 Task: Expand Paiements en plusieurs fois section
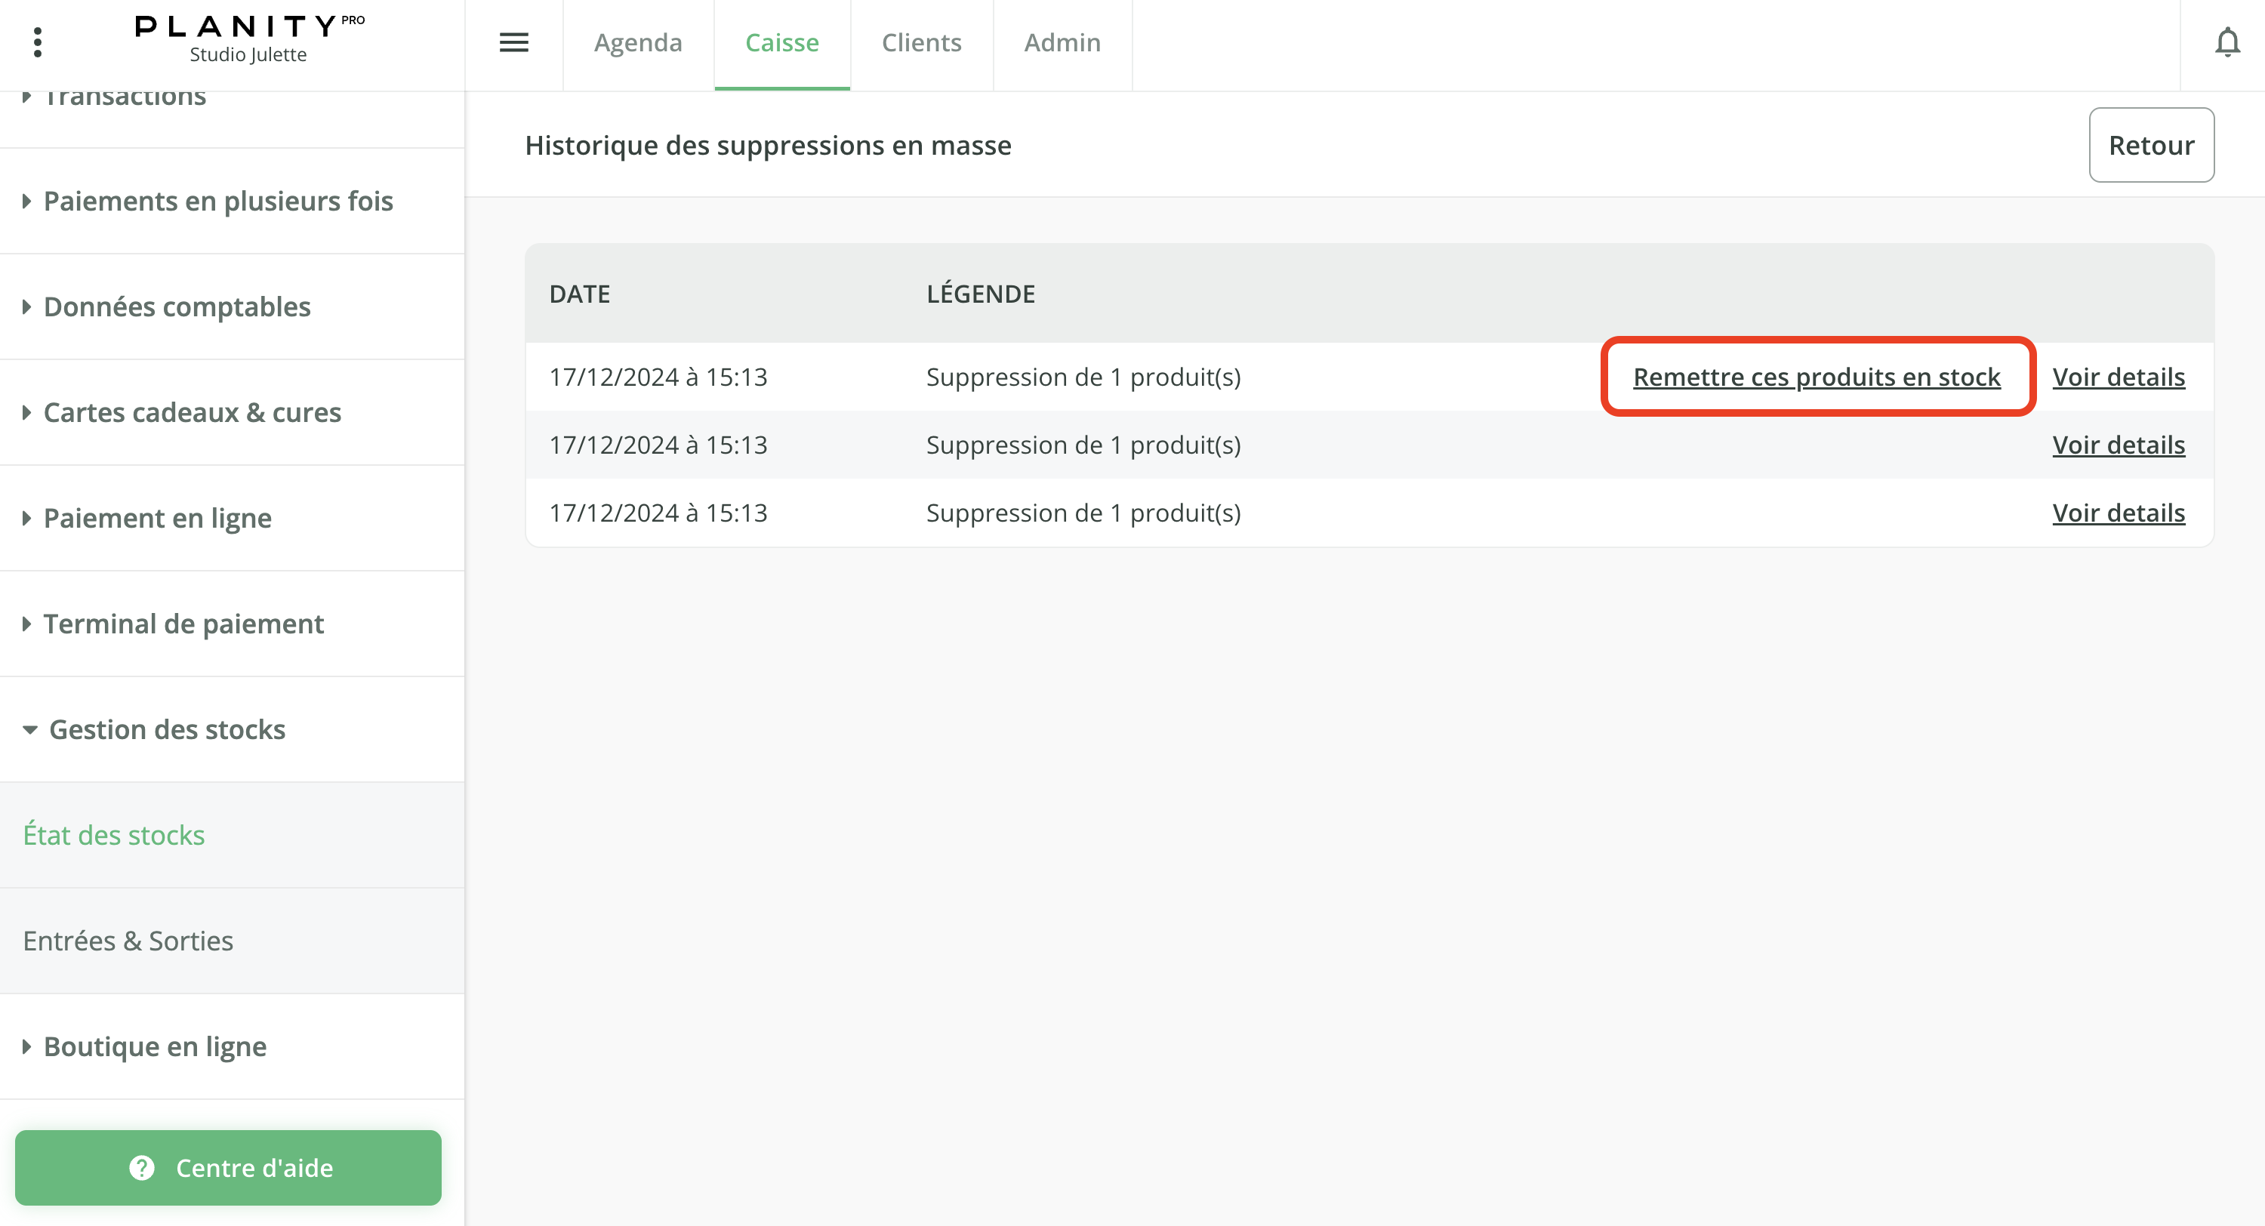pyautogui.click(x=218, y=202)
